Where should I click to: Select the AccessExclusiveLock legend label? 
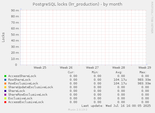[26, 102]
